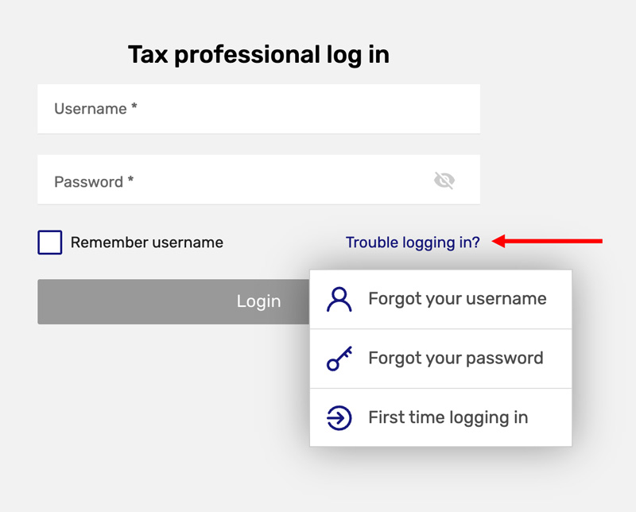Viewport: 636px width, 512px height.
Task: Click the circled arrow icon for first-time login
Action: 339,418
